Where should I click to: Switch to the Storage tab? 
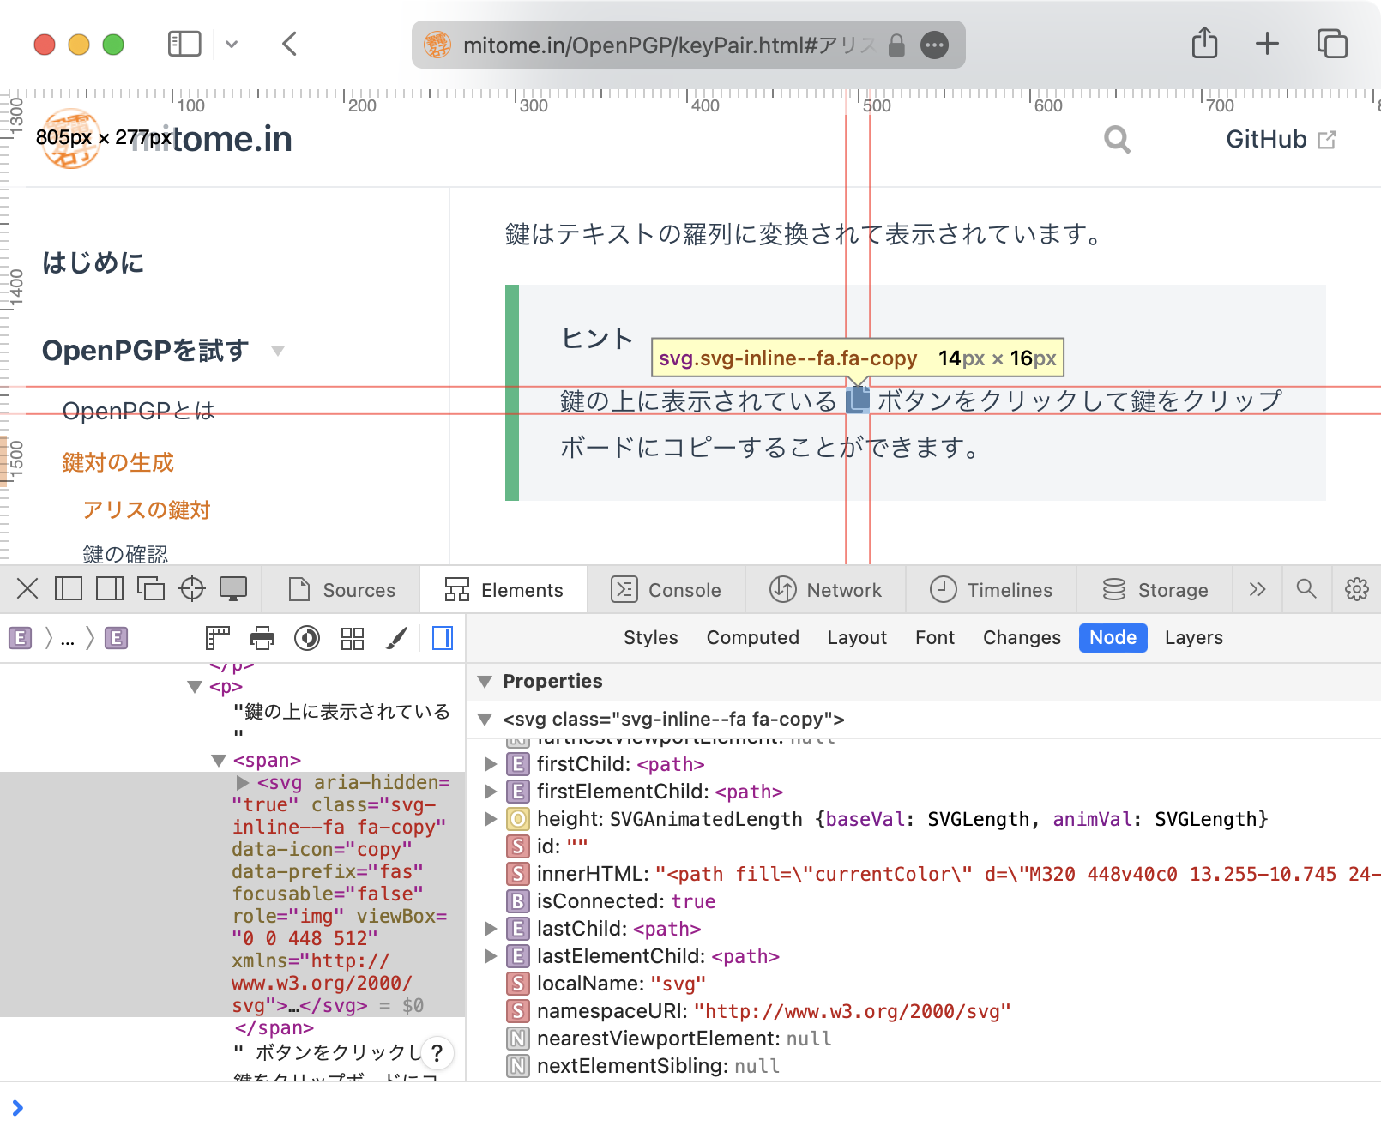pyautogui.click(x=1155, y=590)
